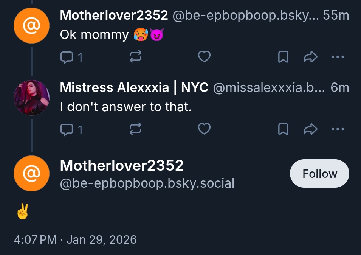Open Mistress Alexxxia | NYC display name link
Screen dimensions: 361x255
(x=134, y=88)
